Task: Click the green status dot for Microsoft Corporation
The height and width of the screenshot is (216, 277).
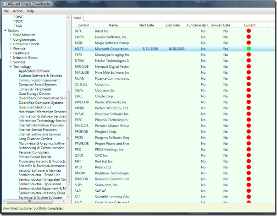Action: 249,49
